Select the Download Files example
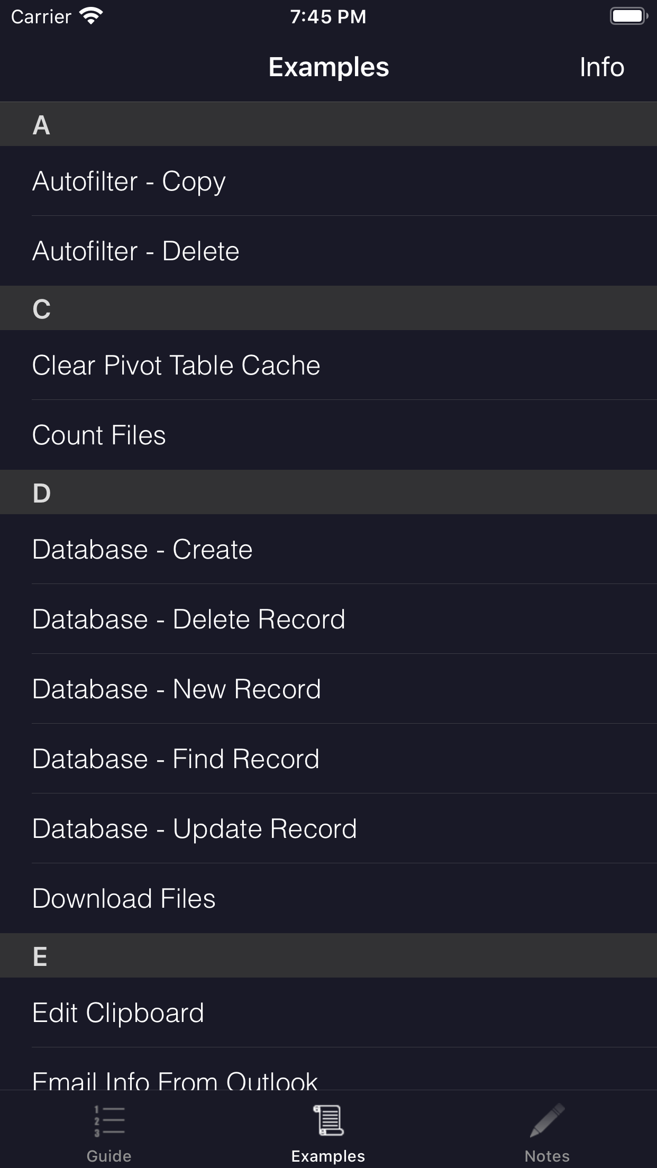The image size is (657, 1168). pos(328,898)
